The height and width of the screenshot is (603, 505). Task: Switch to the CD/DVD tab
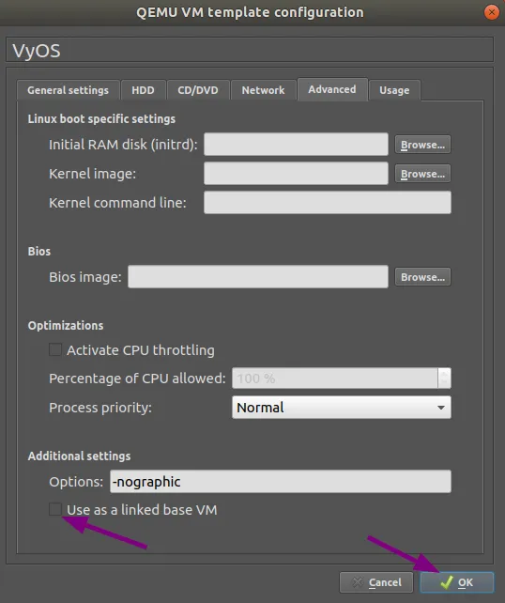pyautogui.click(x=198, y=90)
